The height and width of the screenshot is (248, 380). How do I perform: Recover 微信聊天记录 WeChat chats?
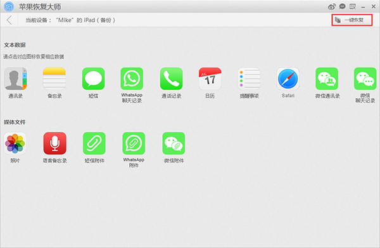coord(365,78)
